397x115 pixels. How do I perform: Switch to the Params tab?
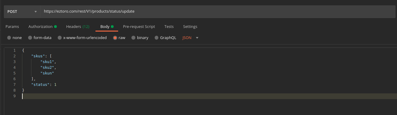click(x=12, y=26)
